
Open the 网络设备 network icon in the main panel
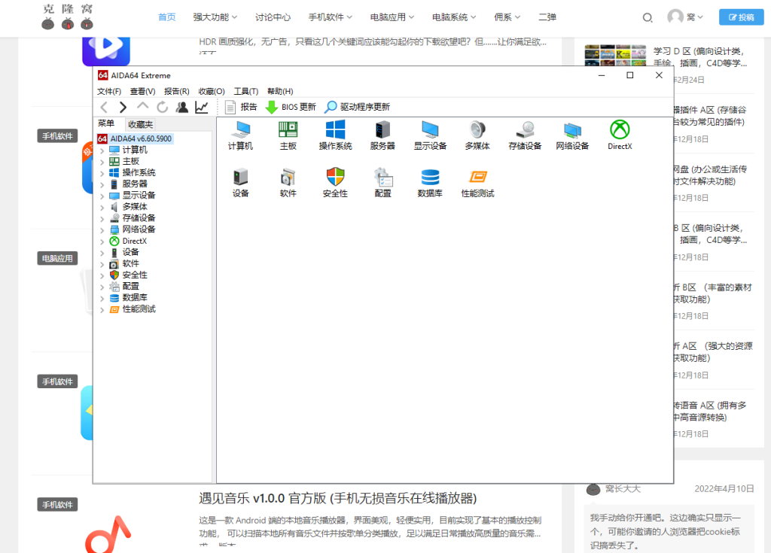[x=572, y=135]
